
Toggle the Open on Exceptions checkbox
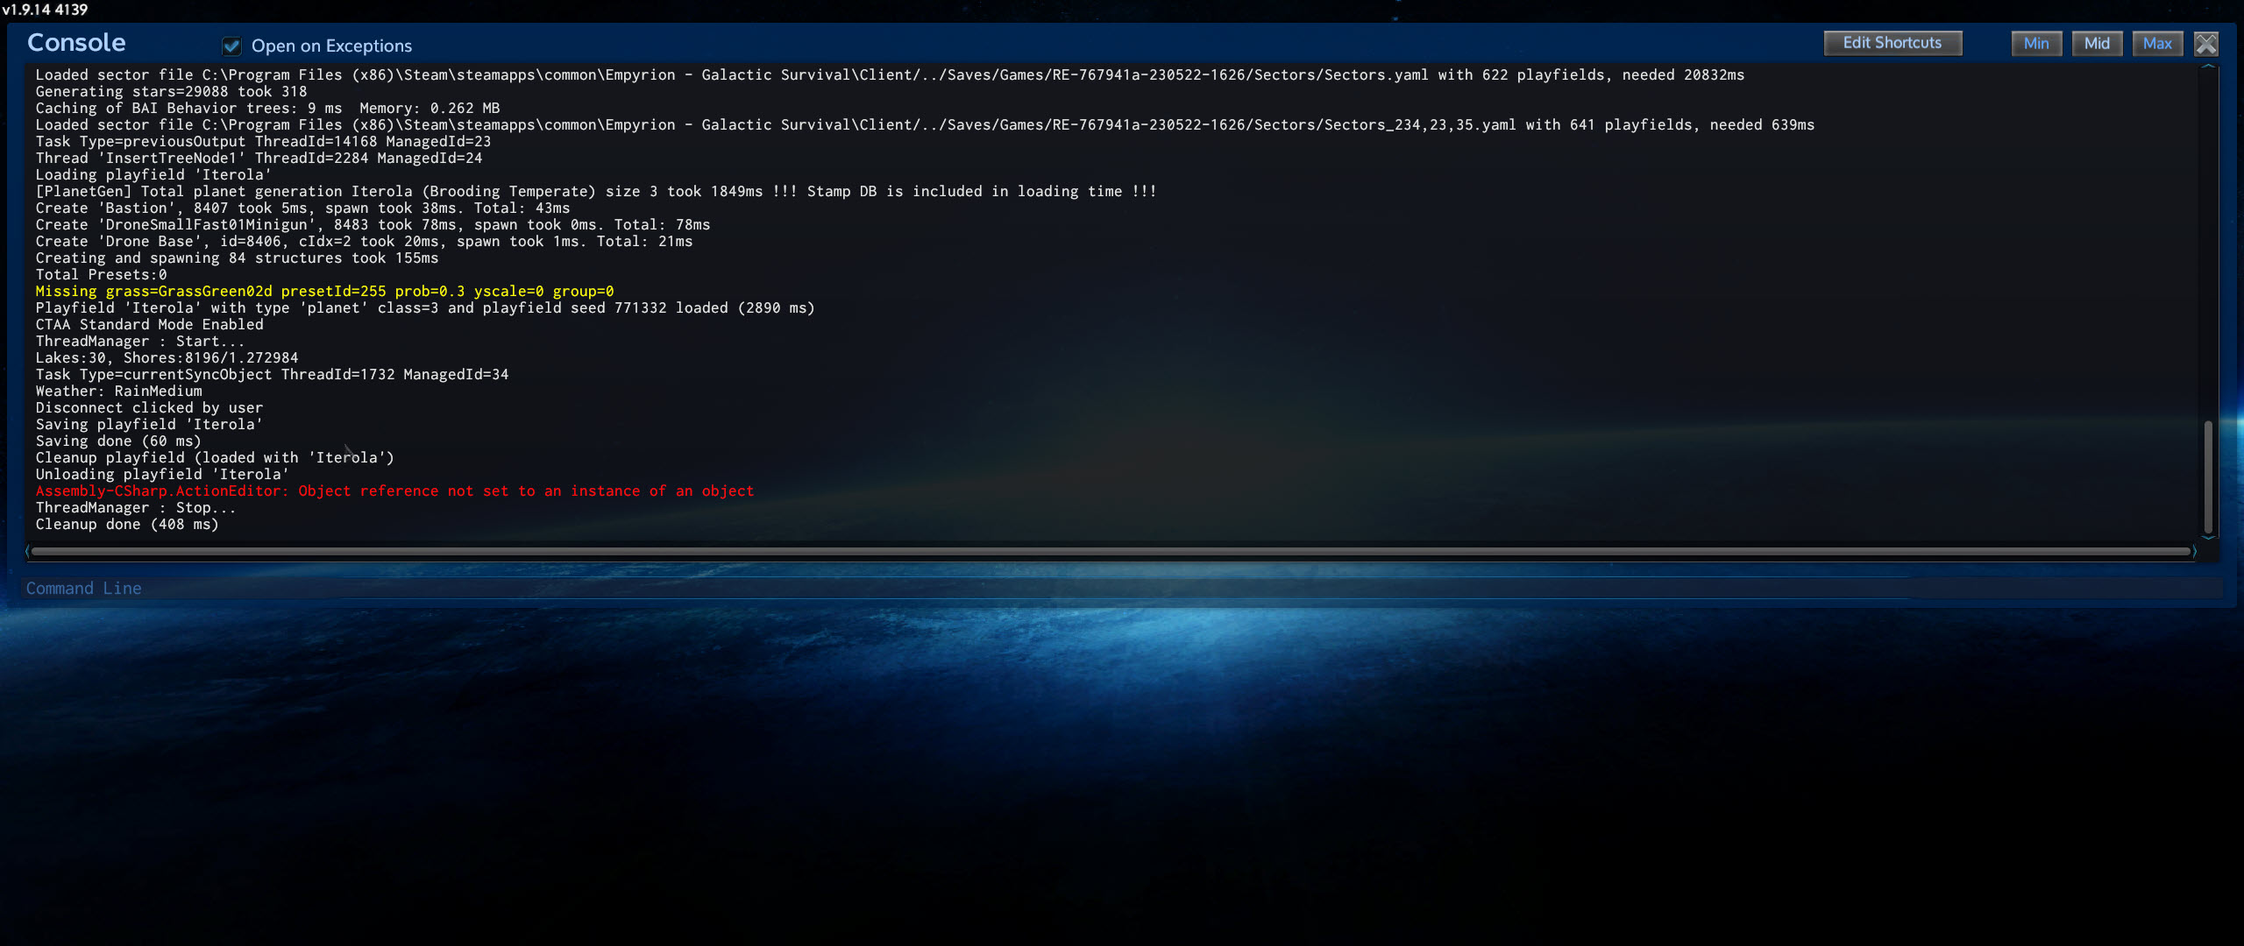(231, 46)
